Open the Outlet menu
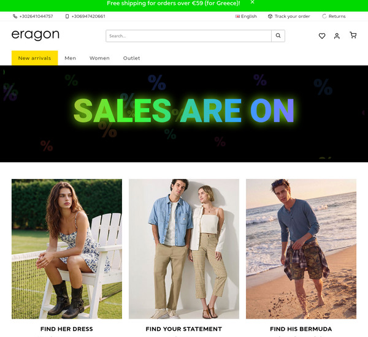The width and height of the screenshot is (368, 337). [132, 58]
